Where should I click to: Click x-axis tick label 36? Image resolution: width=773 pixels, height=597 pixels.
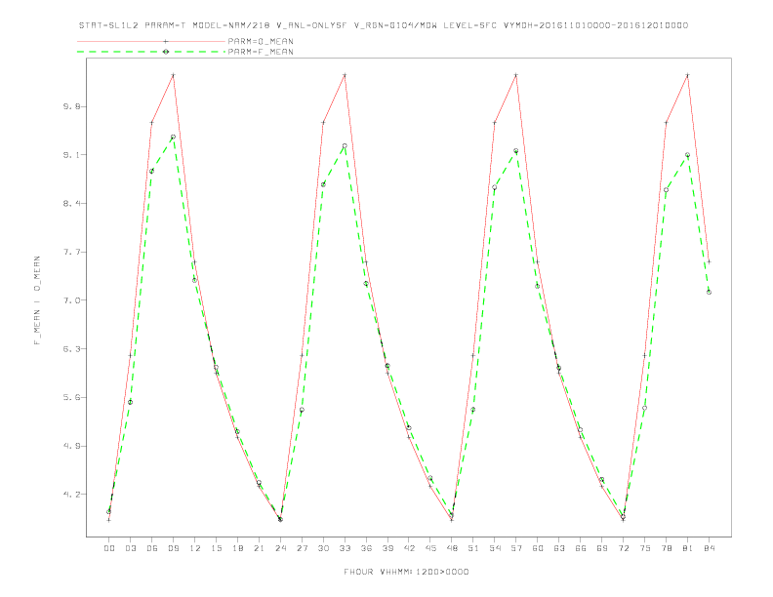coord(366,548)
